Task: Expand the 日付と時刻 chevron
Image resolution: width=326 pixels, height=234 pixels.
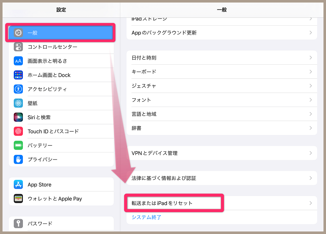Action: (311, 58)
